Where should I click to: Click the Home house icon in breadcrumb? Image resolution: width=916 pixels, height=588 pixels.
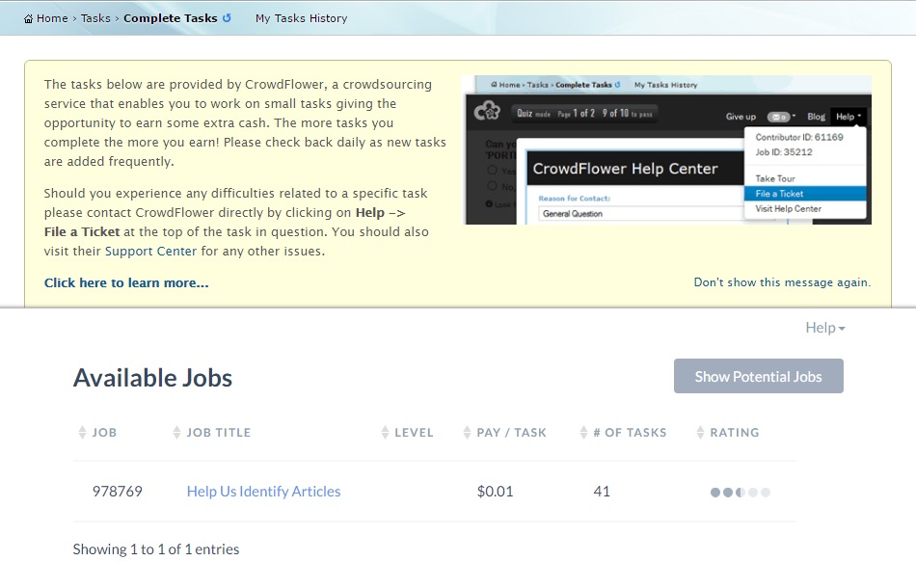click(28, 18)
